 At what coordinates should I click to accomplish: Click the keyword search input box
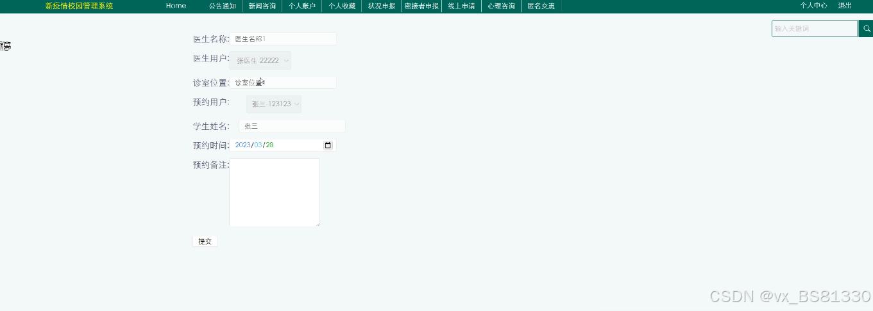(815, 29)
